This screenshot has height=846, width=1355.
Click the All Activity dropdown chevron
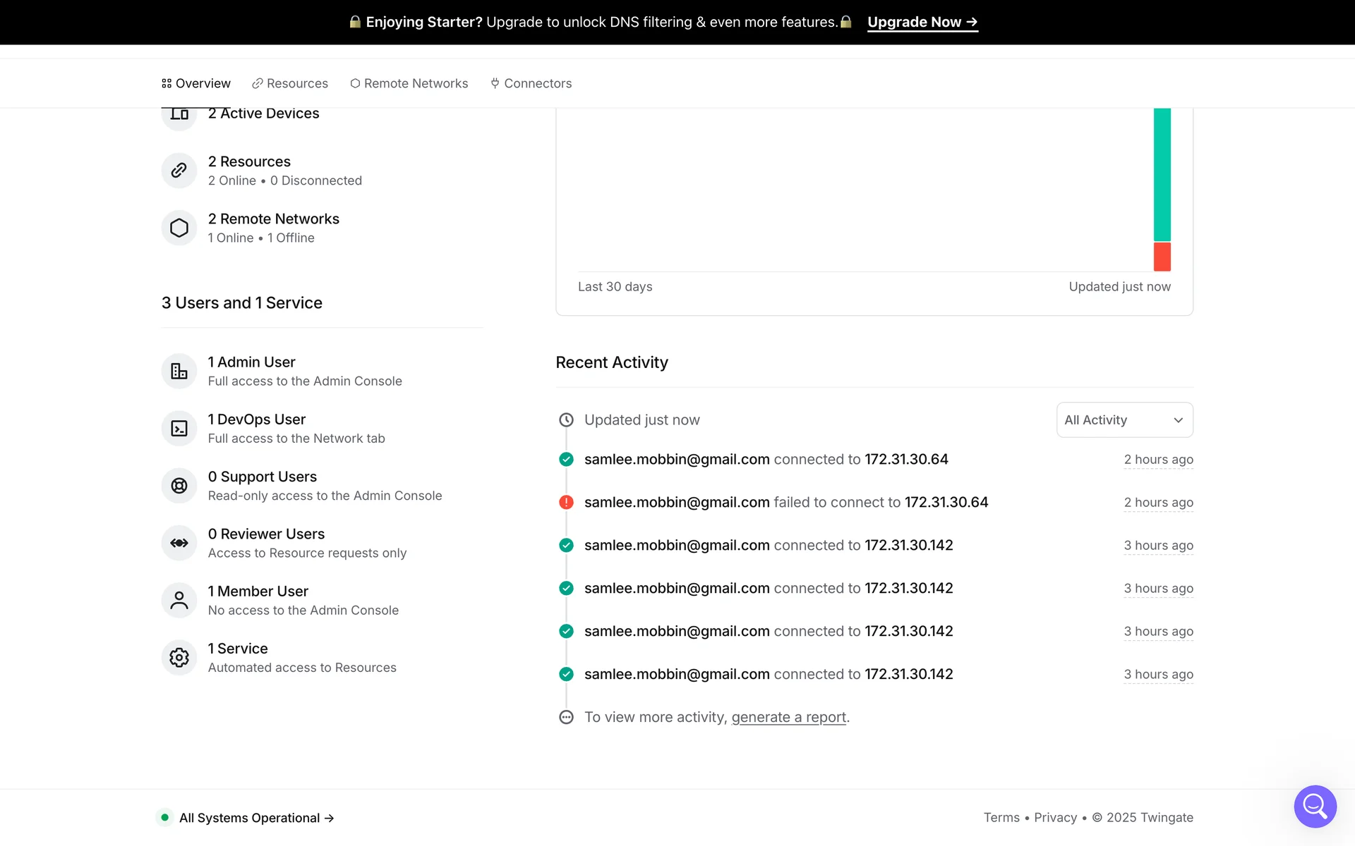tap(1178, 420)
